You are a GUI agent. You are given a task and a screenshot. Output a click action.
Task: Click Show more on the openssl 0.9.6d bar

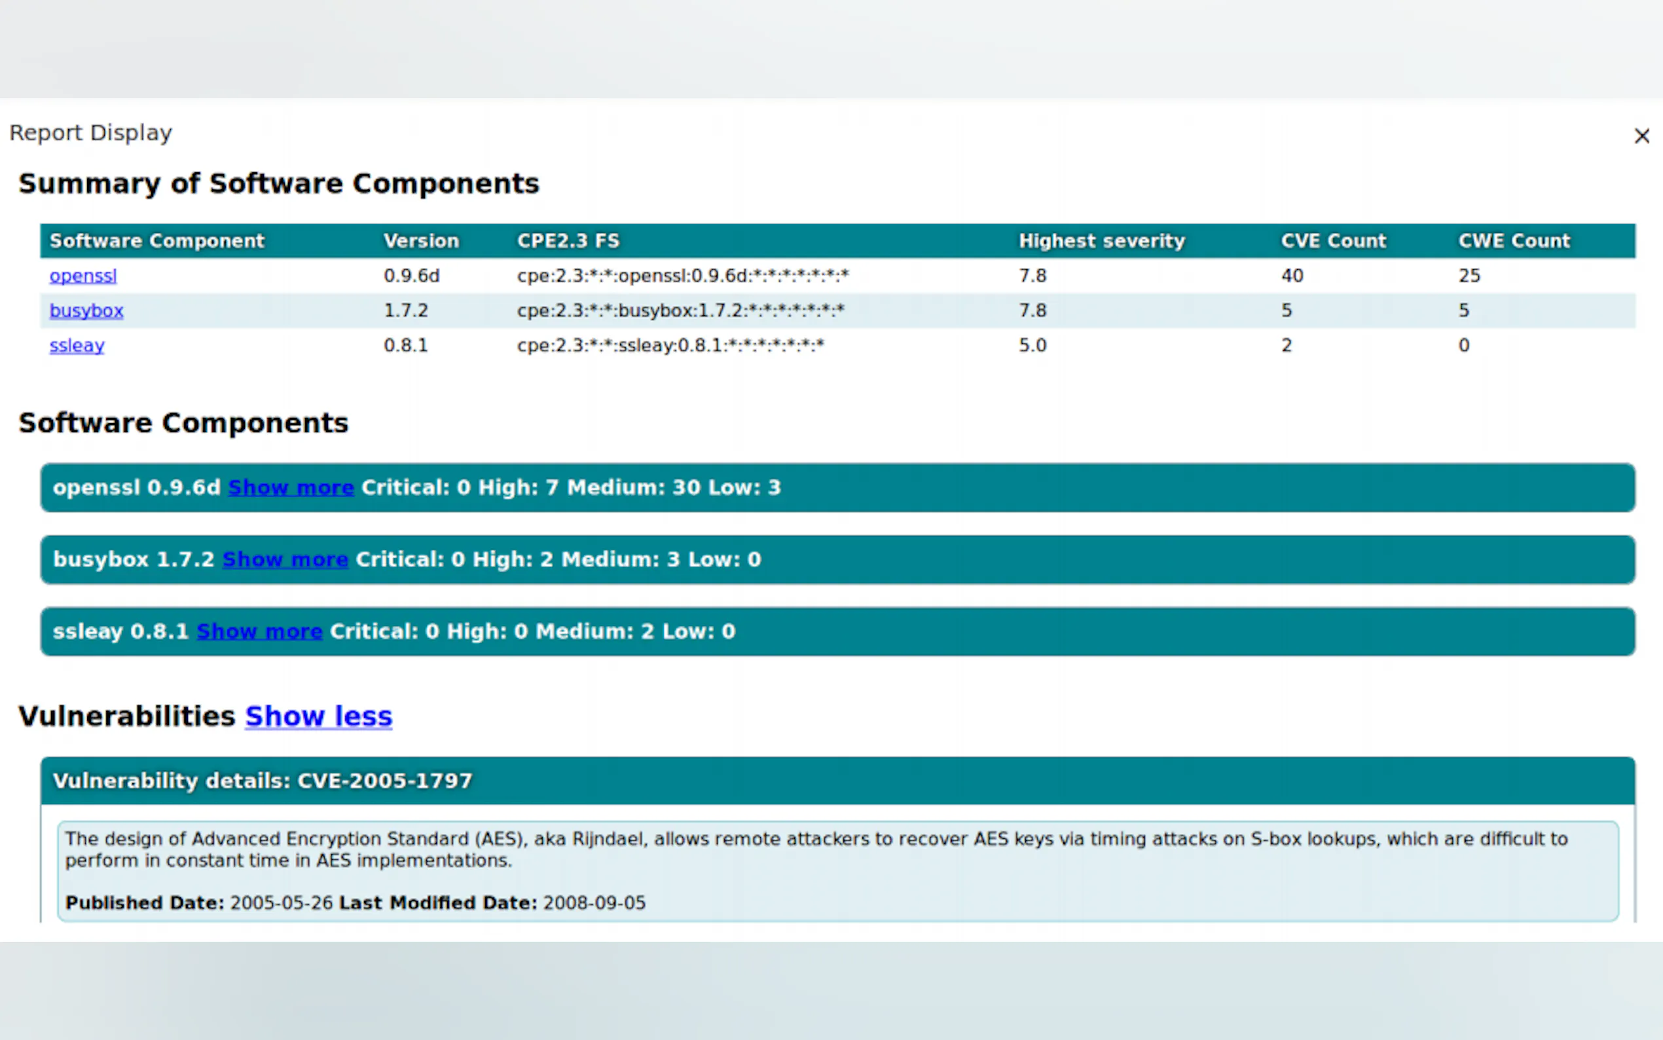(x=291, y=488)
